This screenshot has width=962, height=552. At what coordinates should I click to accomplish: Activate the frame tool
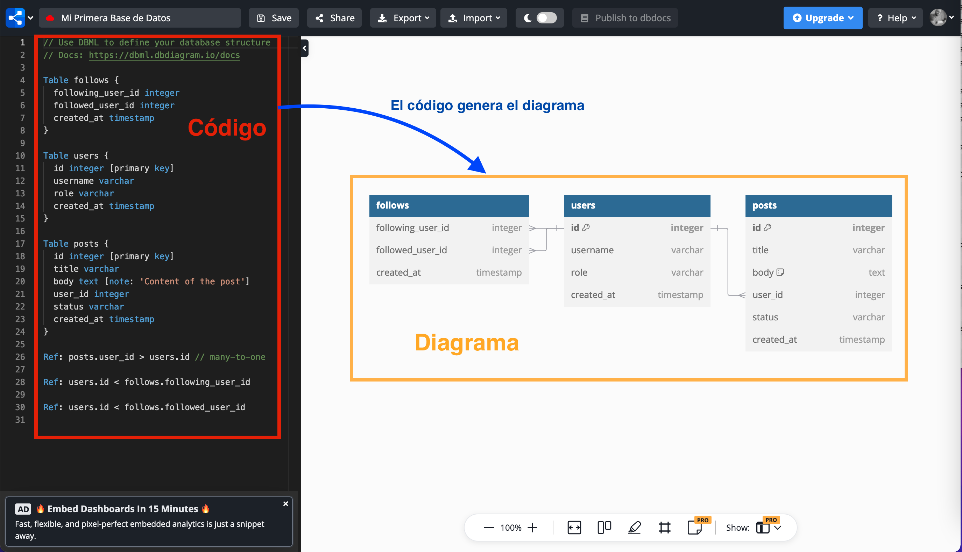point(665,527)
